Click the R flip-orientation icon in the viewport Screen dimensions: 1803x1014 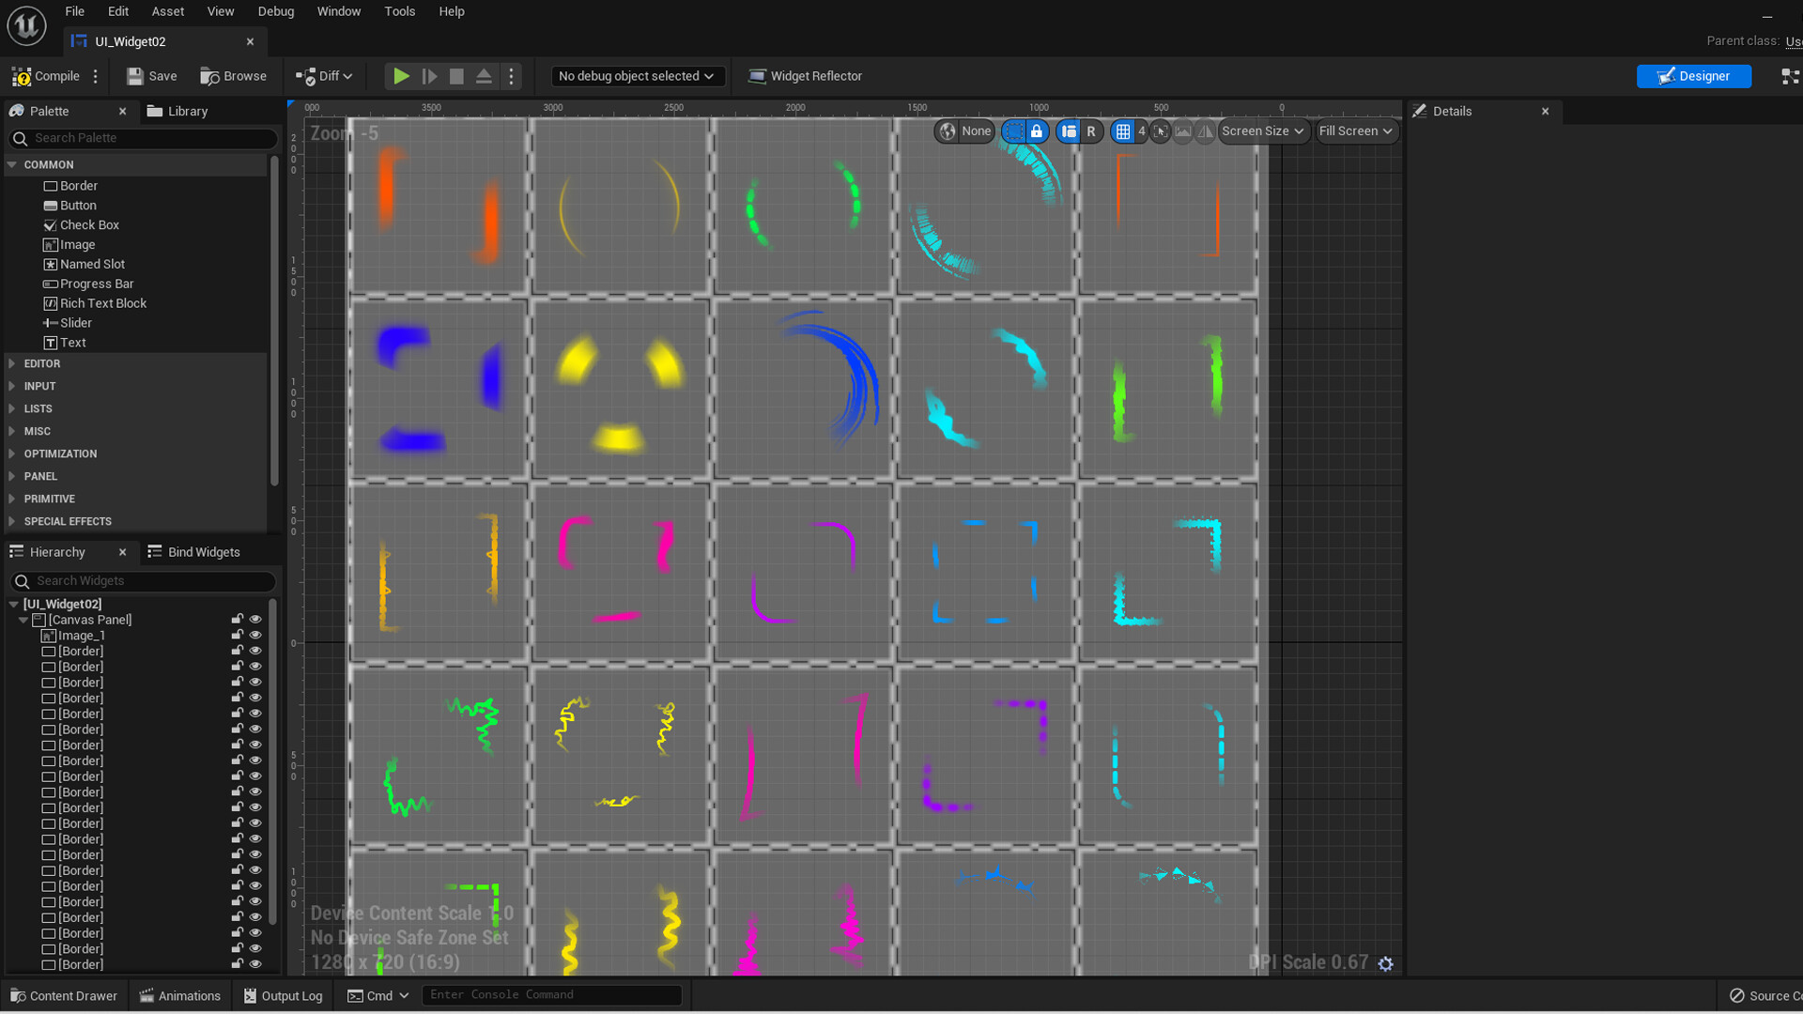click(x=1091, y=131)
